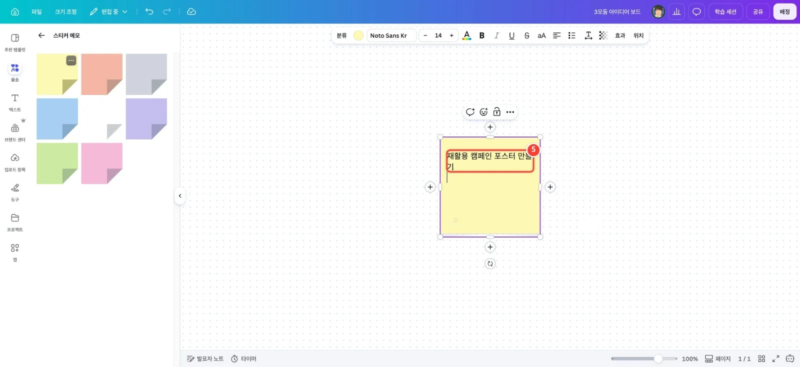Image resolution: width=800 pixels, height=367 pixels.
Task: Open 발표자 노트 presenter notes
Action: [205, 358]
